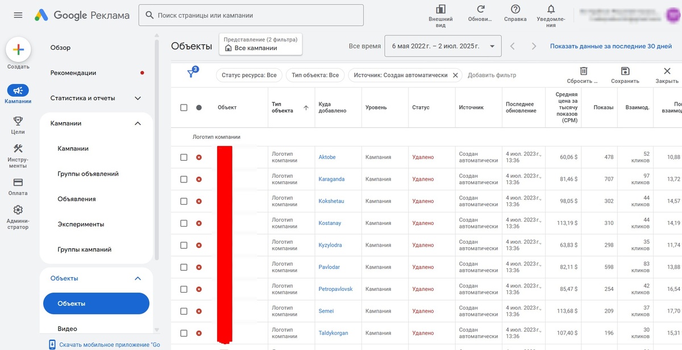Image resolution: width=682 pixels, height=350 pixels.
Task: Open the Karaganda campaign link
Action: click(x=331, y=179)
